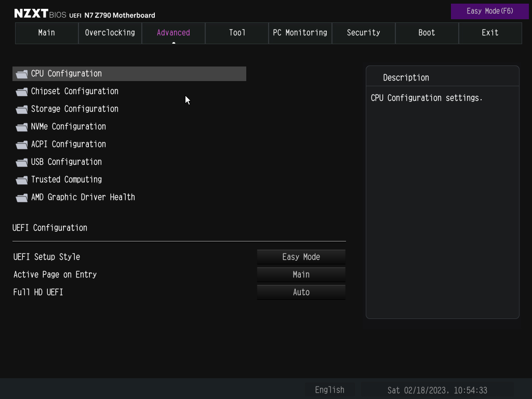The height and width of the screenshot is (399, 532).
Task: Open the Trusted Computing folder icon
Action: coord(21,179)
